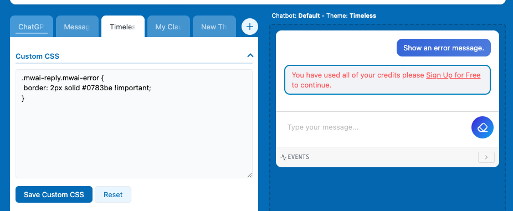Click the eraser clear-chat icon button
Image resolution: width=513 pixels, height=211 pixels.
(482, 127)
